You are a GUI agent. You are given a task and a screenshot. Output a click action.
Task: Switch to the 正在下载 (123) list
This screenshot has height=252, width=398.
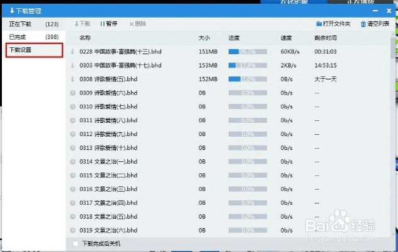(34, 24)
